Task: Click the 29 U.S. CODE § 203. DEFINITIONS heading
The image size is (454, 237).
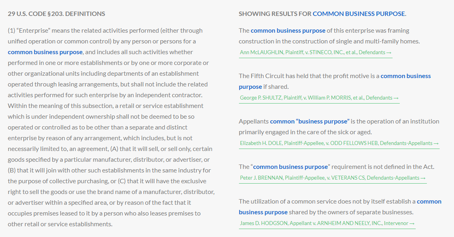Action: click(57, 14)
